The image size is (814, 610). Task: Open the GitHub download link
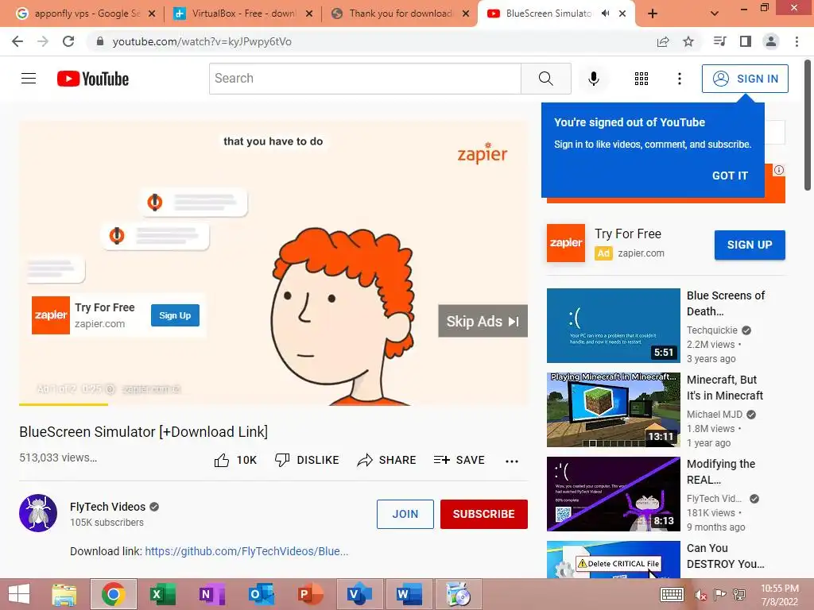246,551
